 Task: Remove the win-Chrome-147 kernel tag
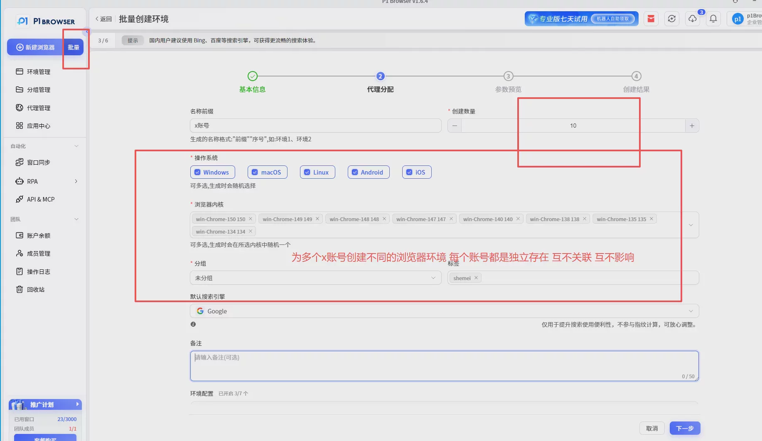[x=451, y=219]
